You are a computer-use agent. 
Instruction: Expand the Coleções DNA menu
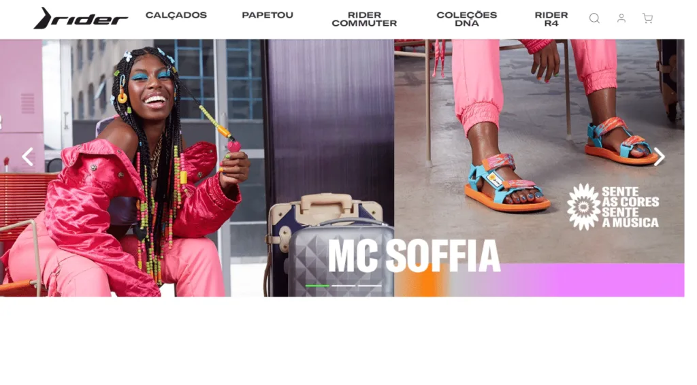(x=467, y=19)
